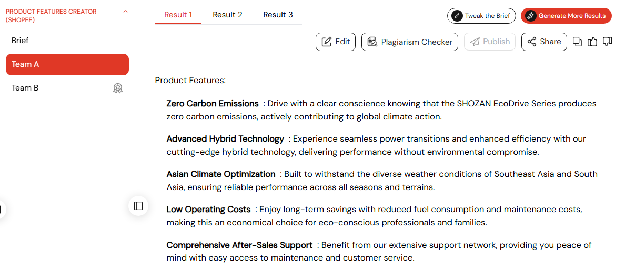Click the plagiarism checker document icon
Viewport: 625px width, 269px height.
tap(372, 42)
